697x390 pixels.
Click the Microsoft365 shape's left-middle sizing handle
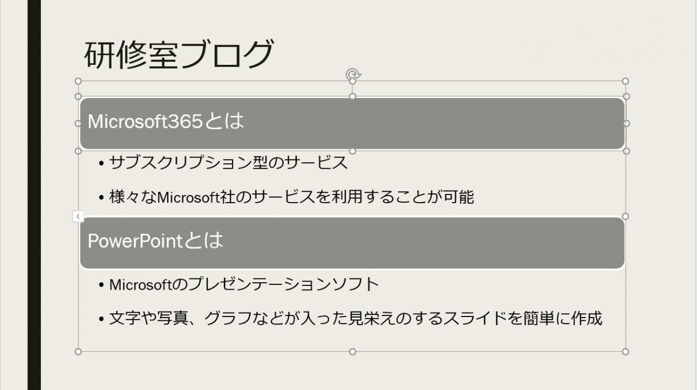pos(78,124)
